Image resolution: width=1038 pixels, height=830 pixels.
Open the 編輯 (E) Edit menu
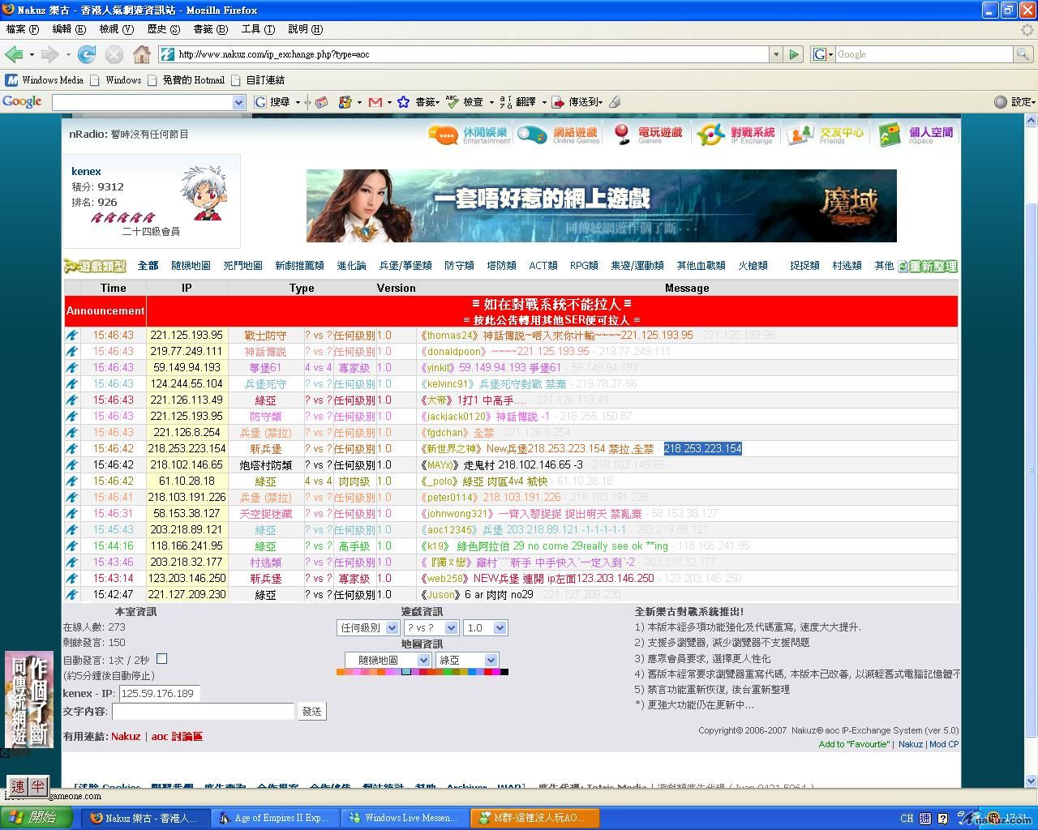(x=69, y=29)
